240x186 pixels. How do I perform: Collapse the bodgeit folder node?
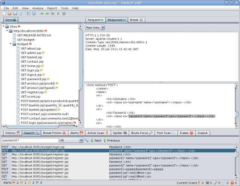[11, 44]
